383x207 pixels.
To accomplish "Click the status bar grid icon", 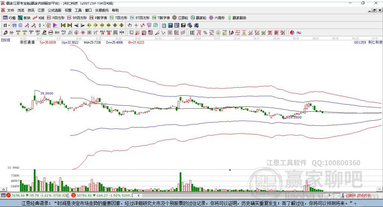I will coord(3,195).
